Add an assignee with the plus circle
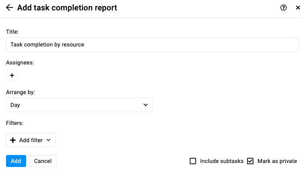302x171 pixels. point(12,75)
